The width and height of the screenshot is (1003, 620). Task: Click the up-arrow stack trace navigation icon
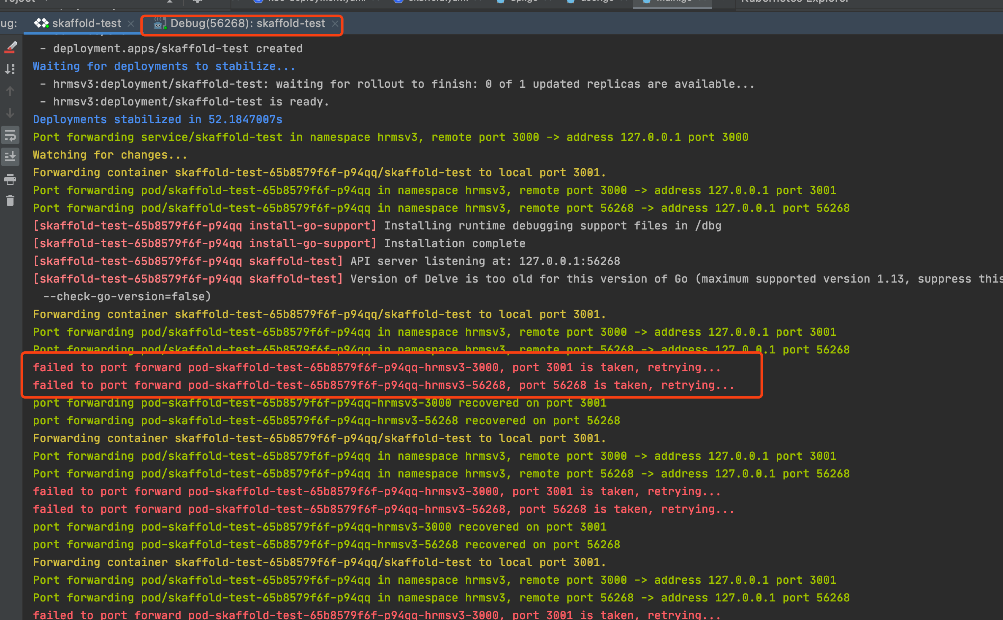[10, 91]
